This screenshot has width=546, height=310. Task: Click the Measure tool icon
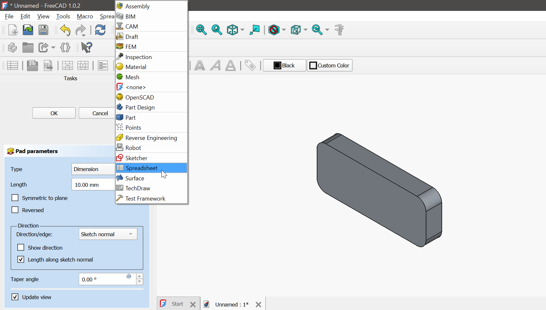339,30
